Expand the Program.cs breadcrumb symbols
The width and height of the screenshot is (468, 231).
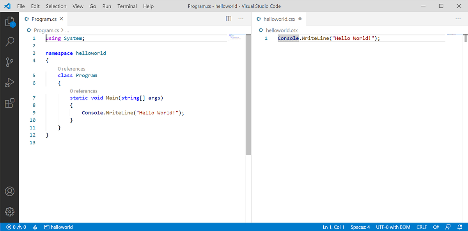tap(67, 30)
